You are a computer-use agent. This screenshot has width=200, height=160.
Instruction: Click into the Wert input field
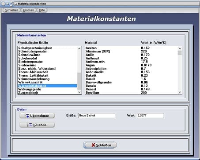[x=151, y=115]
